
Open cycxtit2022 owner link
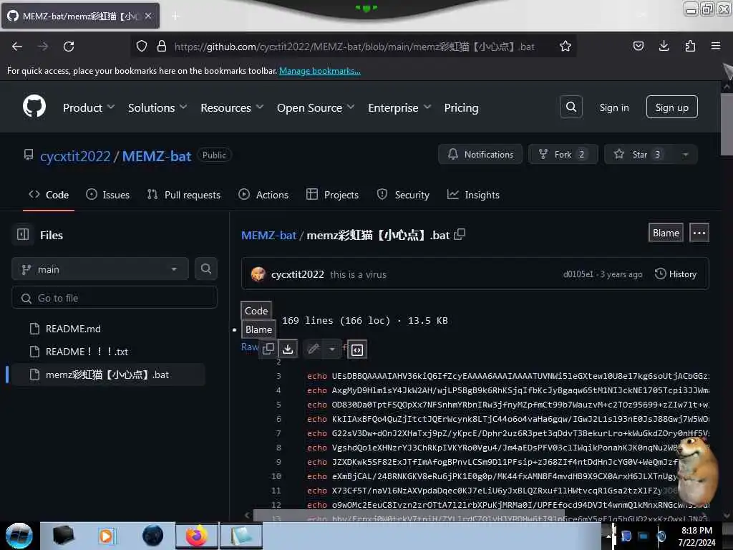click(75, 155)
